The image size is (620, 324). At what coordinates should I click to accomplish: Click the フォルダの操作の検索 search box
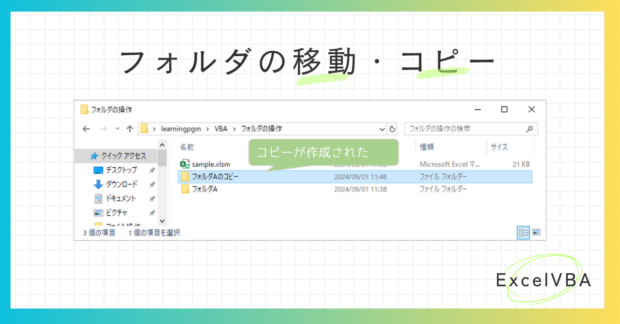[465, 129]
